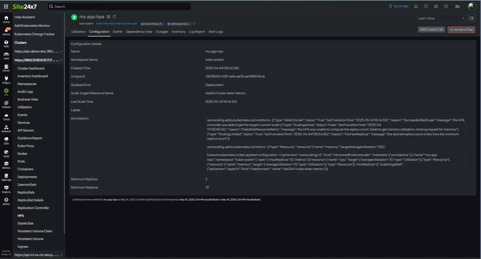Click the Site24x7 logo

click(25, 6)
